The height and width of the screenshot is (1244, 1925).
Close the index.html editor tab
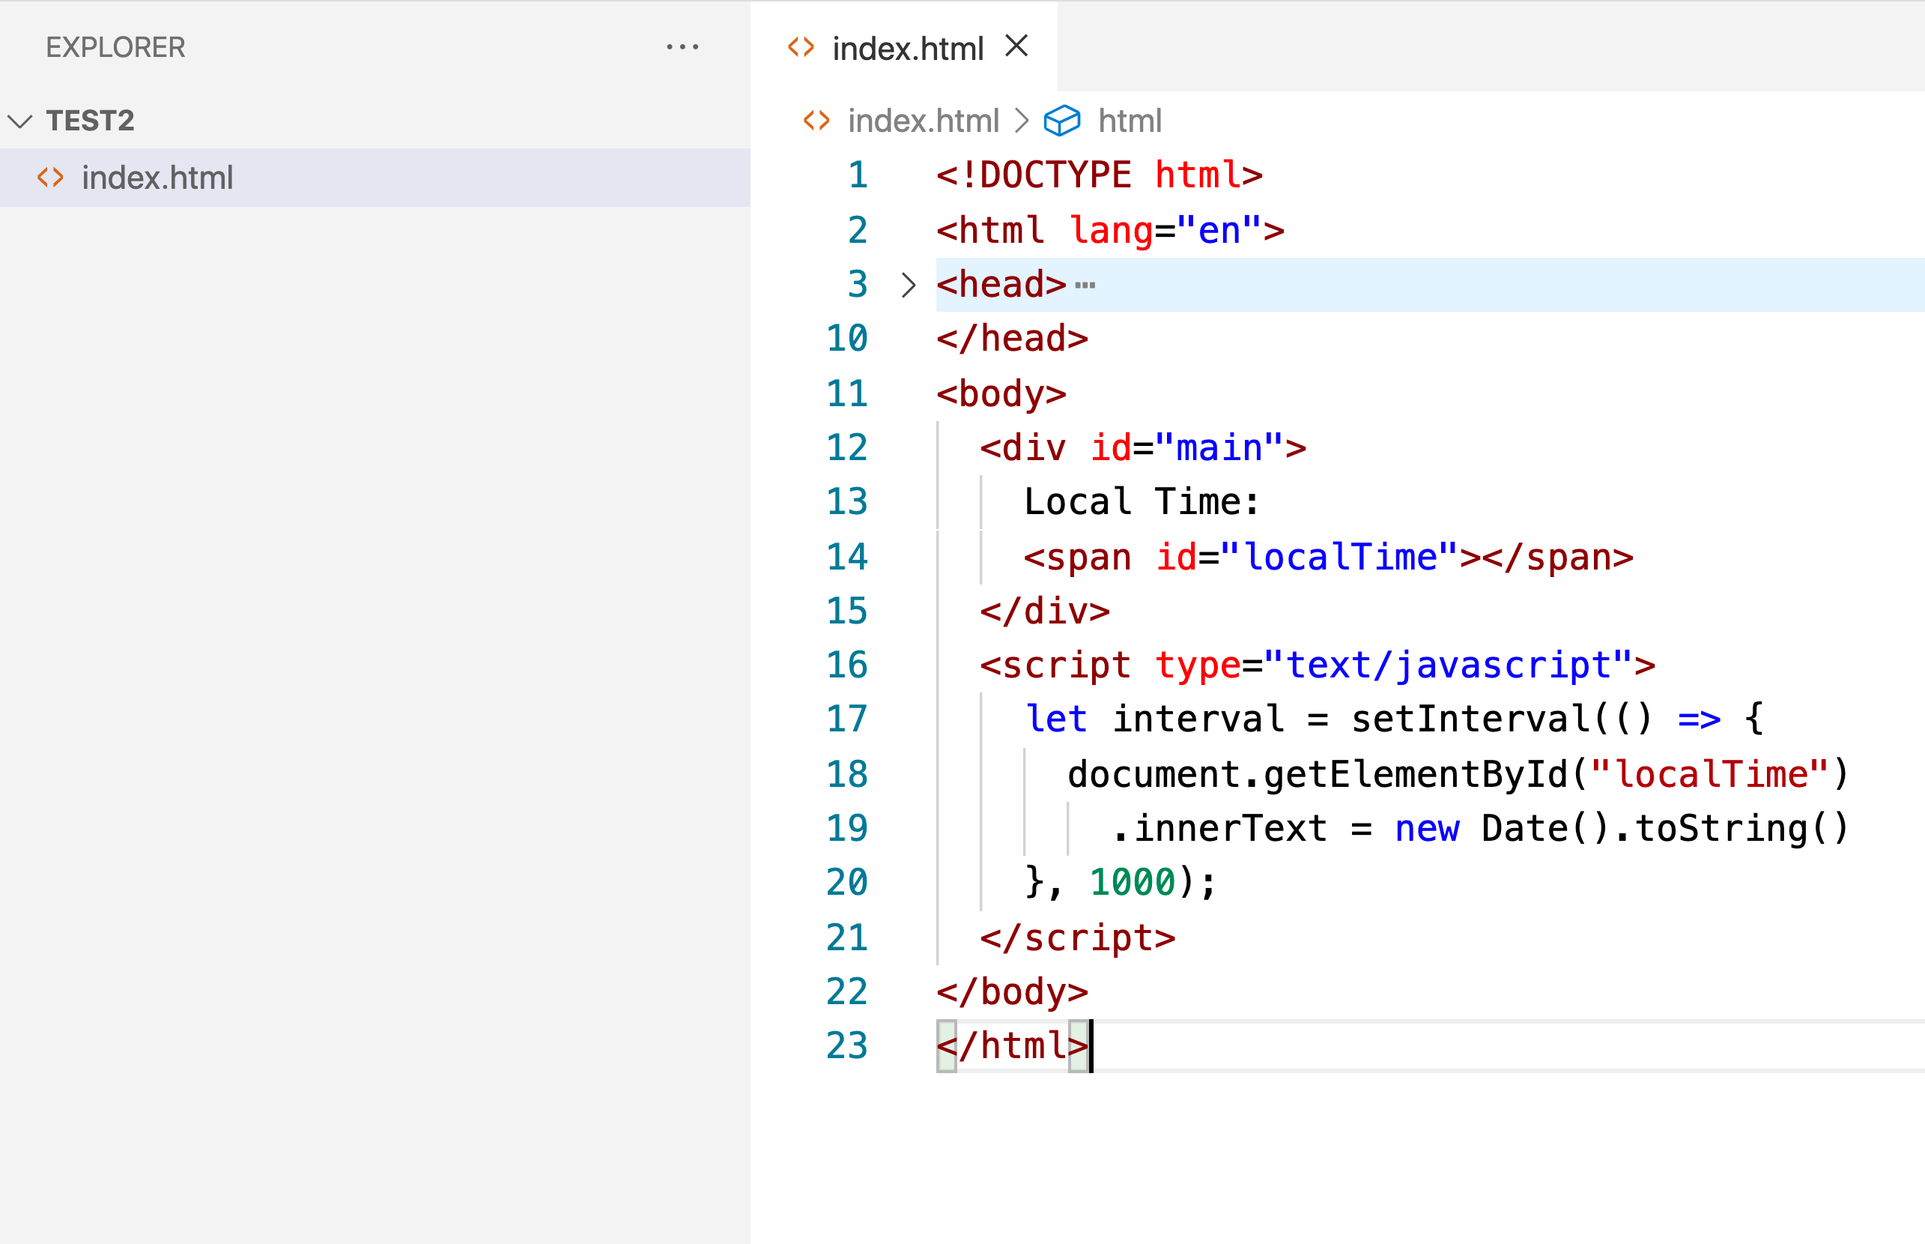(x=1016, y=46)
